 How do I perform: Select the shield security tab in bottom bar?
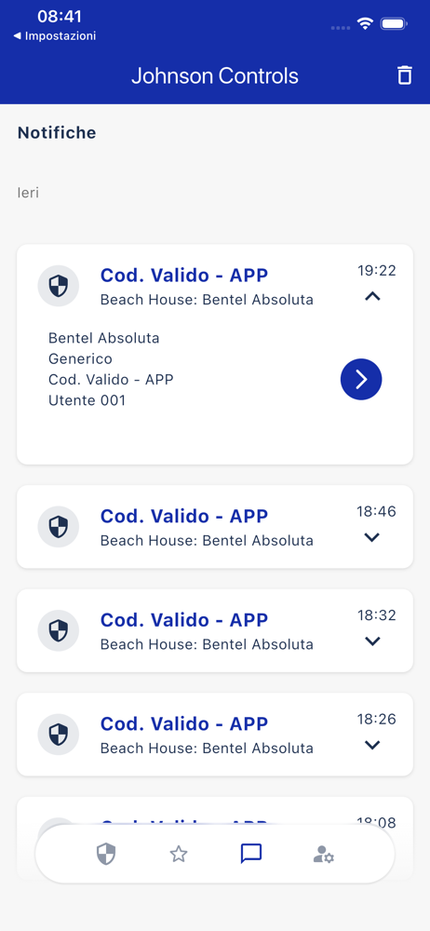[106, 855]
